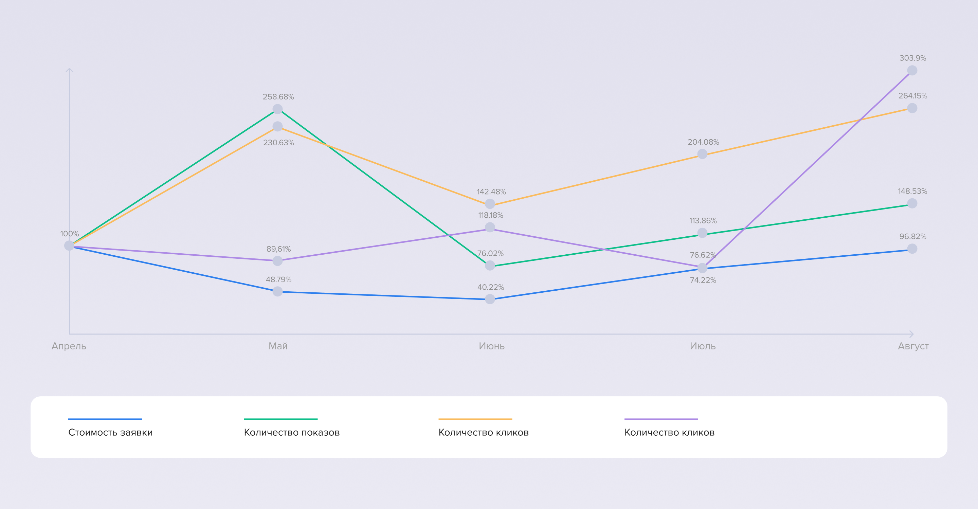Click the 148.53% green data point
Image resolution: width=978 pixels, height=509 pixels.
tap(912, 203)
